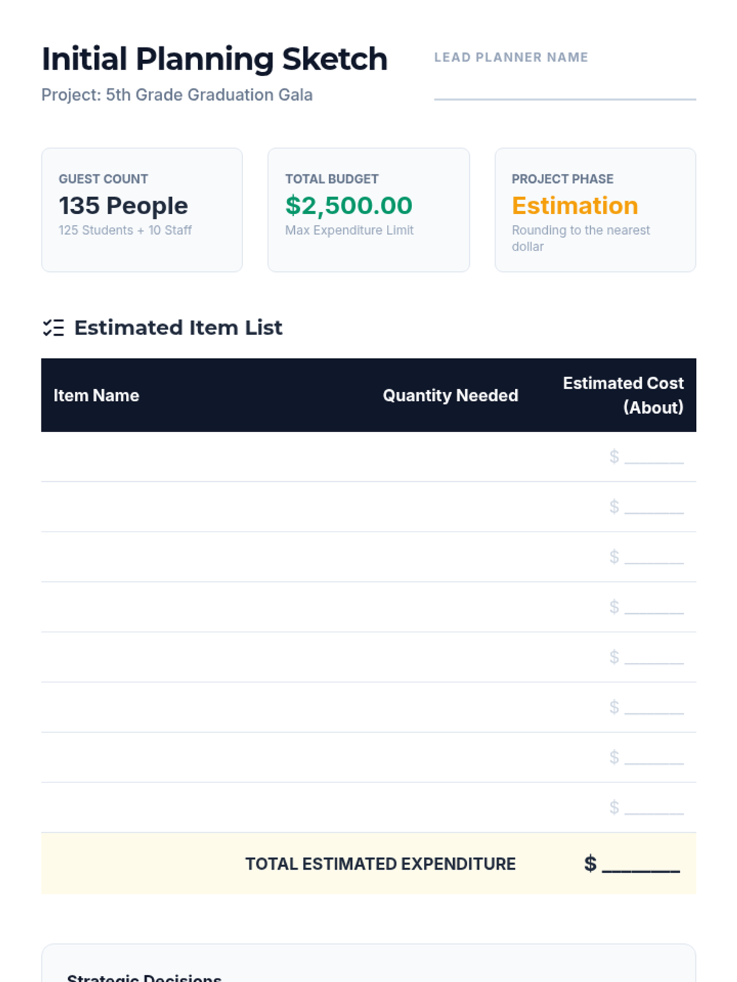Click the fifth row cost blank

click(653, 658)
